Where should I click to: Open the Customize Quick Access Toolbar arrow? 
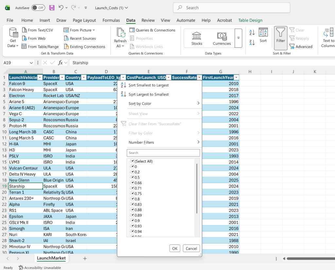pyautogui.click(x=86, y=8)
